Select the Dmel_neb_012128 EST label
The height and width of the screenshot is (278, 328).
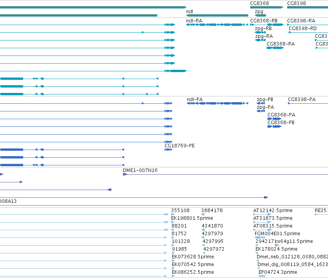[x=292, y=257]
